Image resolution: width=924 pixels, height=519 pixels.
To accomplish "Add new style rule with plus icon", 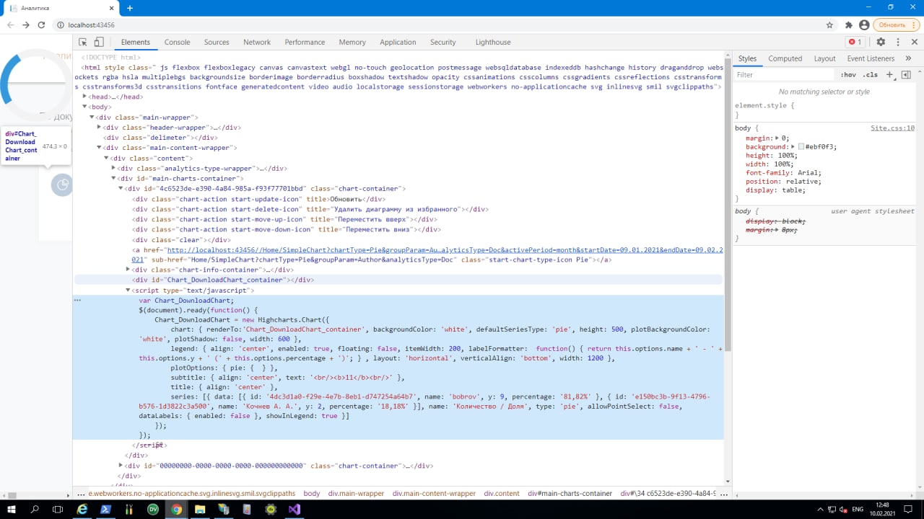I will pyautogui.click(x=889, y=74).
